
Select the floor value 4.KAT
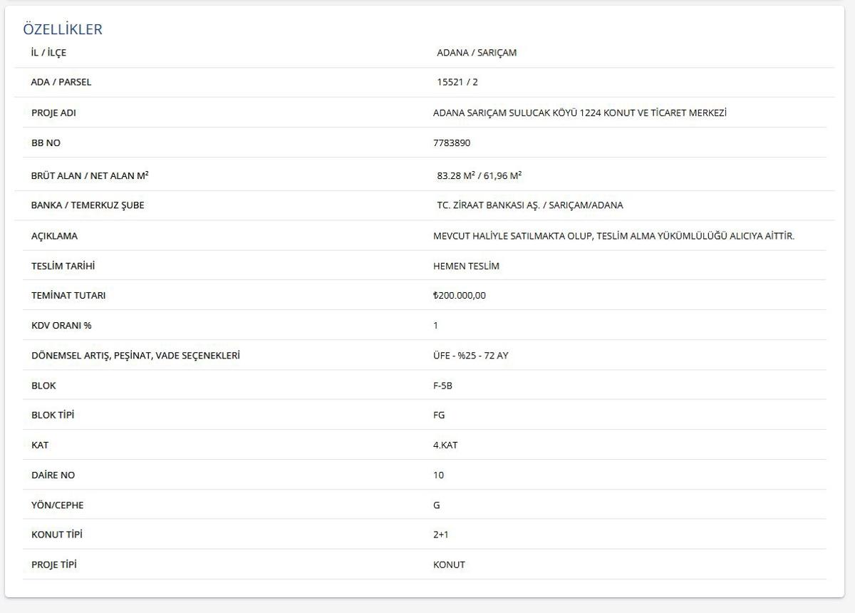coord(445,445)
